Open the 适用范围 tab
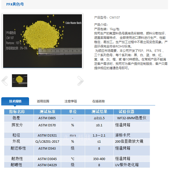The image size is (180, 170). (x=43, y=101)
